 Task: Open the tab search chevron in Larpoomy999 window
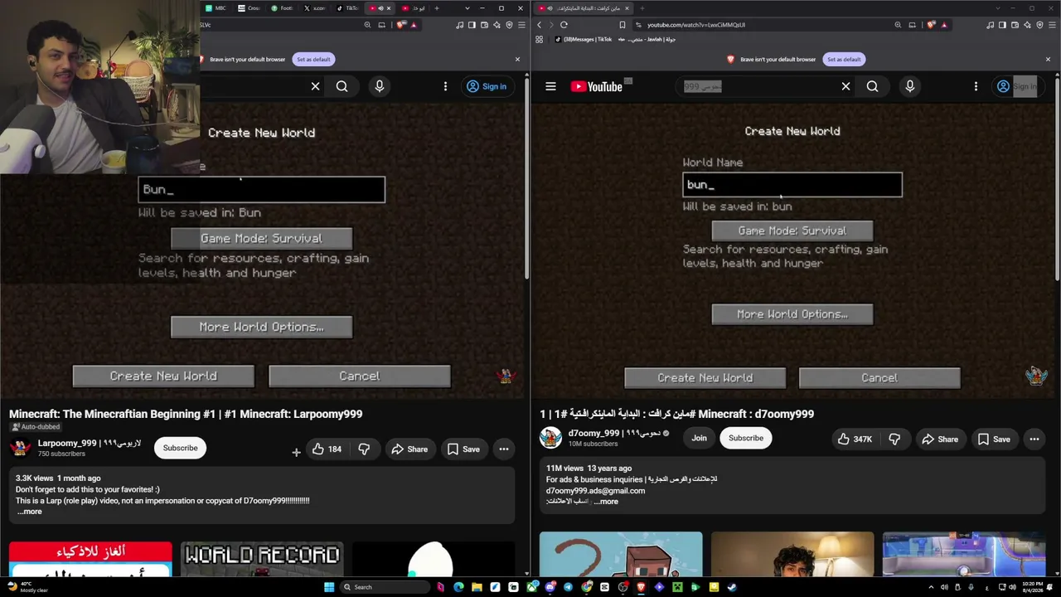(468, 8)
